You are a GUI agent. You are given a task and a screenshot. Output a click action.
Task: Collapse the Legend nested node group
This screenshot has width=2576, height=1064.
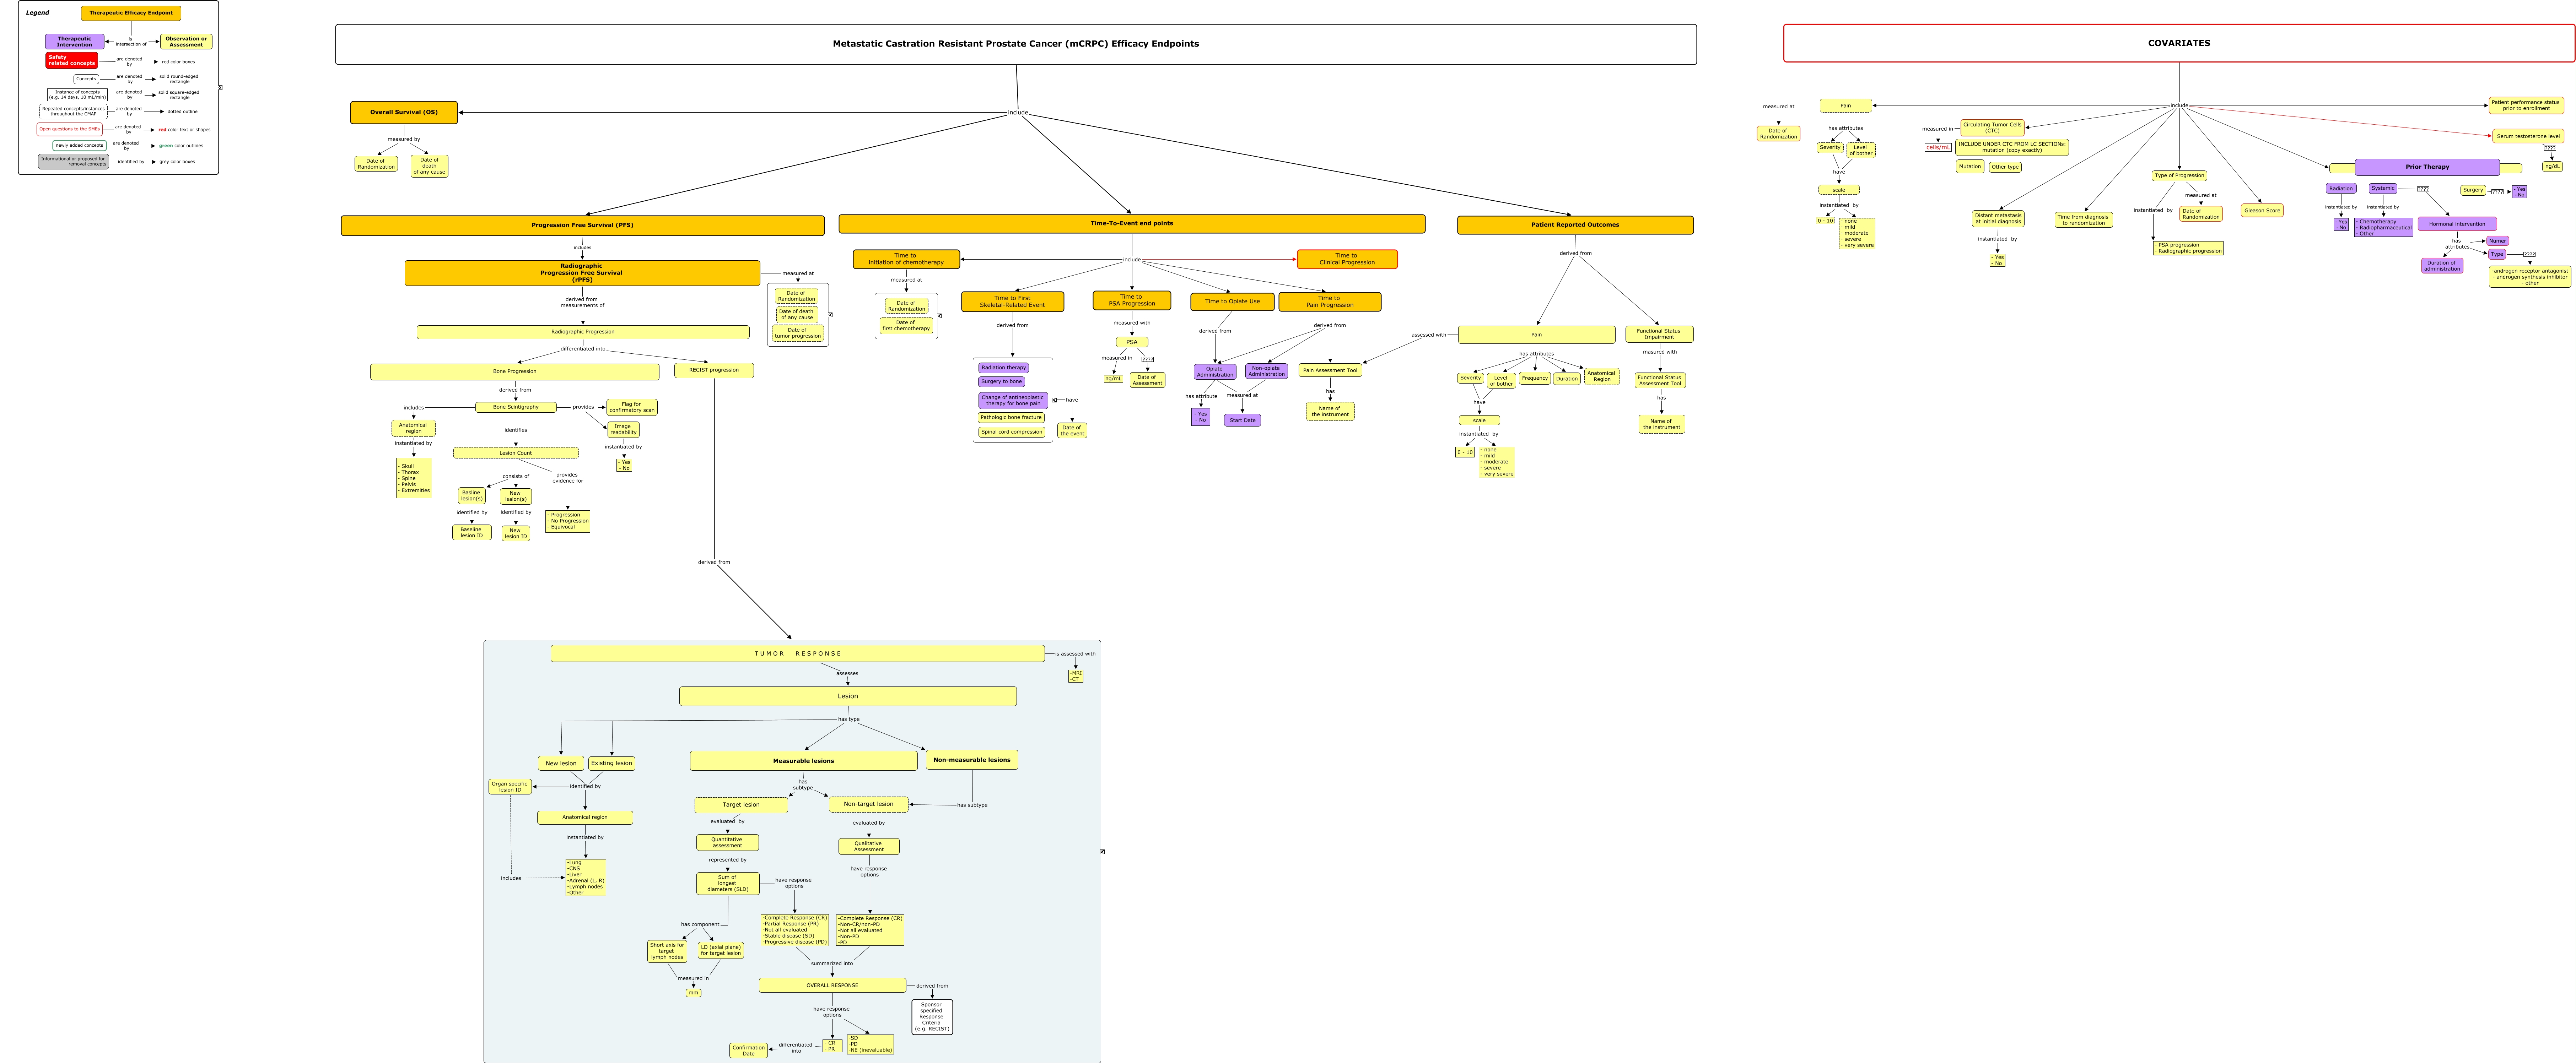point(220,88)
